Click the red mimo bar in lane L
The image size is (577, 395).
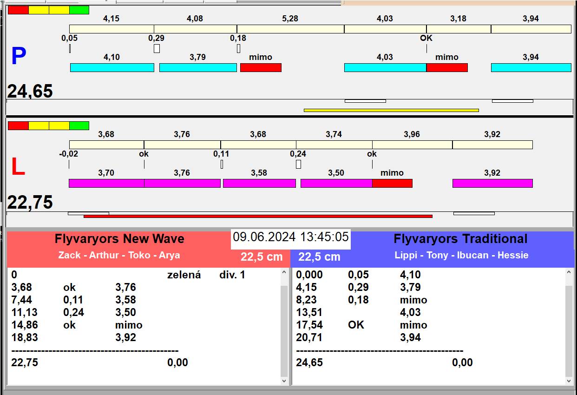tap(392, 183)
